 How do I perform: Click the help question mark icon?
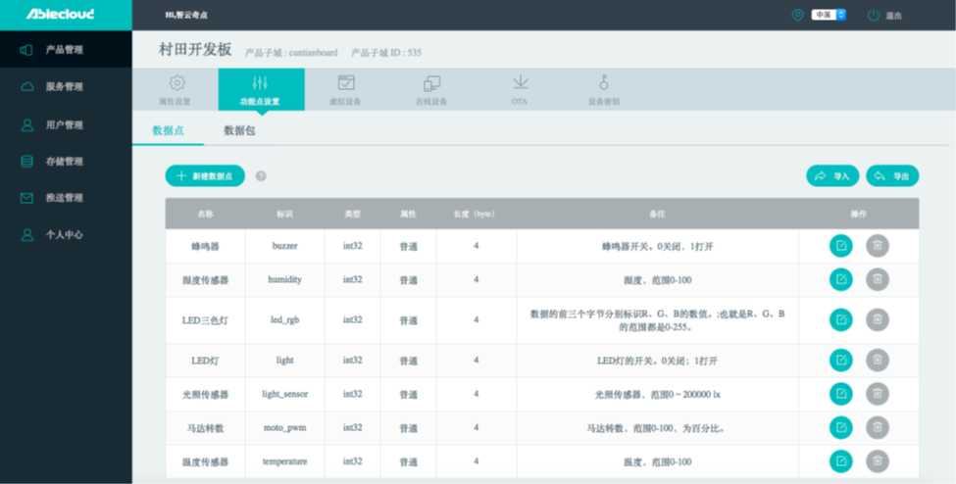[261, 176]
